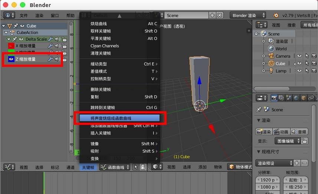
Task: Click the Scene icon in the outliner
Action: [264, 34]
